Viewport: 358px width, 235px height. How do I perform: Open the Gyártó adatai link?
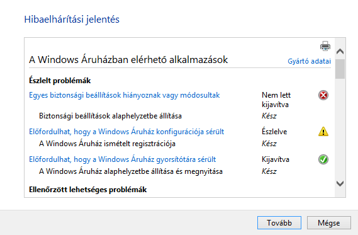[309, 61]
